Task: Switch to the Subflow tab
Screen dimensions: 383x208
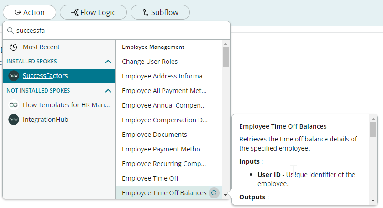Action: (160, 12)
